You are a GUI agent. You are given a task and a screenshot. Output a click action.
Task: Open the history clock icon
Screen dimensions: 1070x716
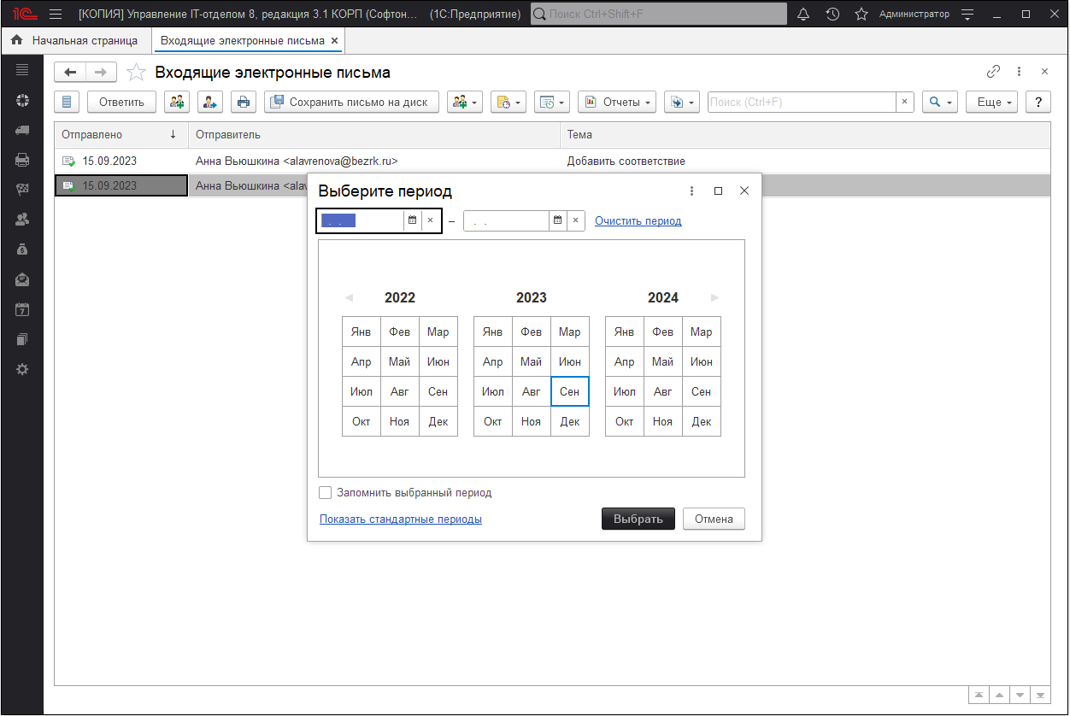coord(832,15)
